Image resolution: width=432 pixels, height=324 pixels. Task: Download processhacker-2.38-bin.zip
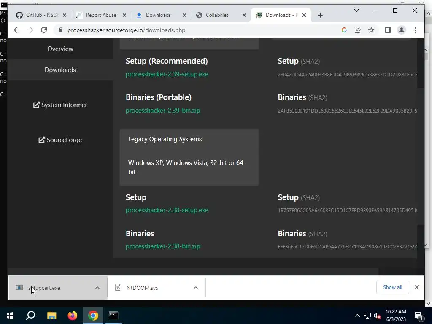coord(163,246)
